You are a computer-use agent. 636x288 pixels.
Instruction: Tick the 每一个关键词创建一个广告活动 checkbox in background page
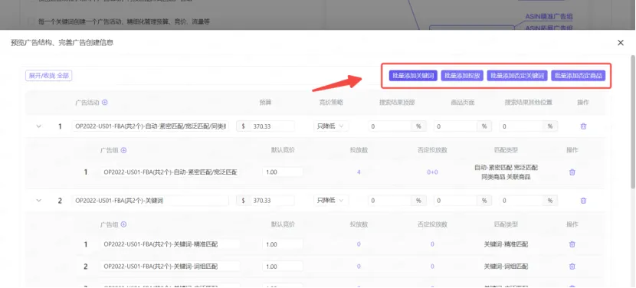pyautogui.click(x=31, y=21)
